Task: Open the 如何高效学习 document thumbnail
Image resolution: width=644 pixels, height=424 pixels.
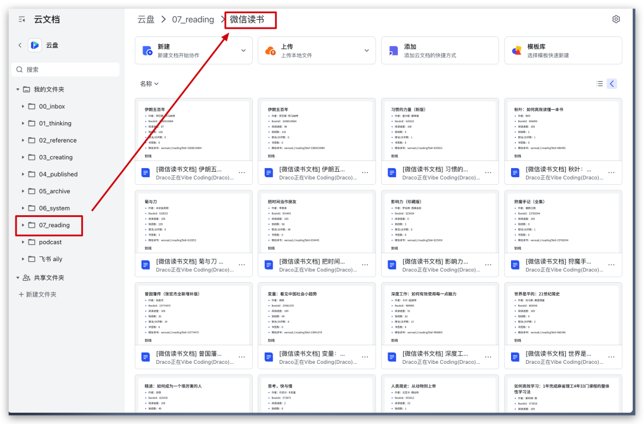Action: click(563, 394)
